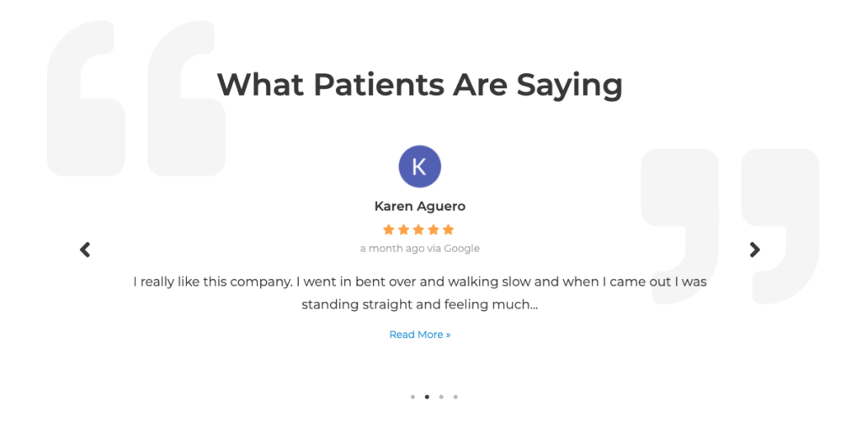Click the middle orange rating star
This screenshot has width=862, height=427.
pos(418,229)
